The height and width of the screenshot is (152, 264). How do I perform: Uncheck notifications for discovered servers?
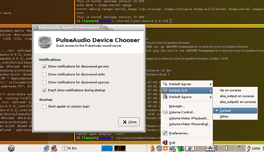(x=44, y=67)
